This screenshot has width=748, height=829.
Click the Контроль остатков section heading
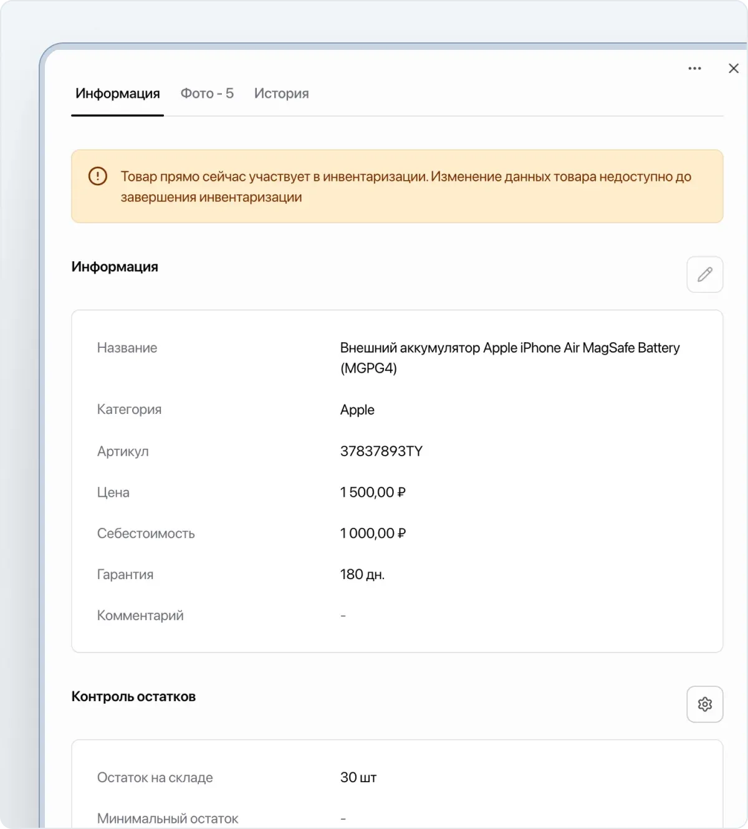click(133, 697)
